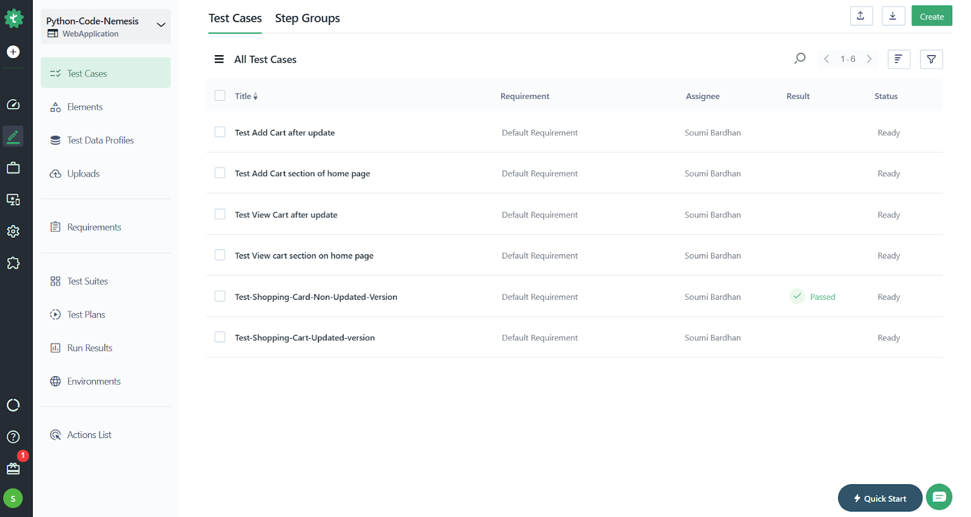Open Test View cart section on home page
971x517 pixels.
point(304,256)
